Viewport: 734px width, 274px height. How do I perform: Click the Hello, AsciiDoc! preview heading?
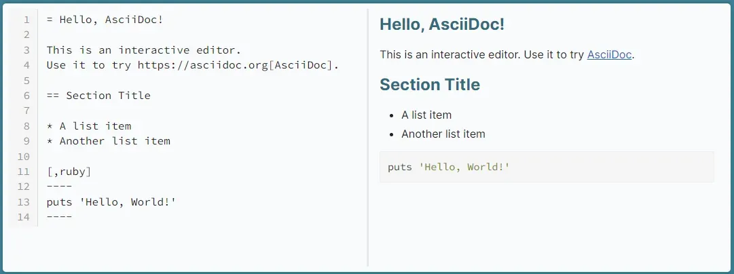point(442,24)
